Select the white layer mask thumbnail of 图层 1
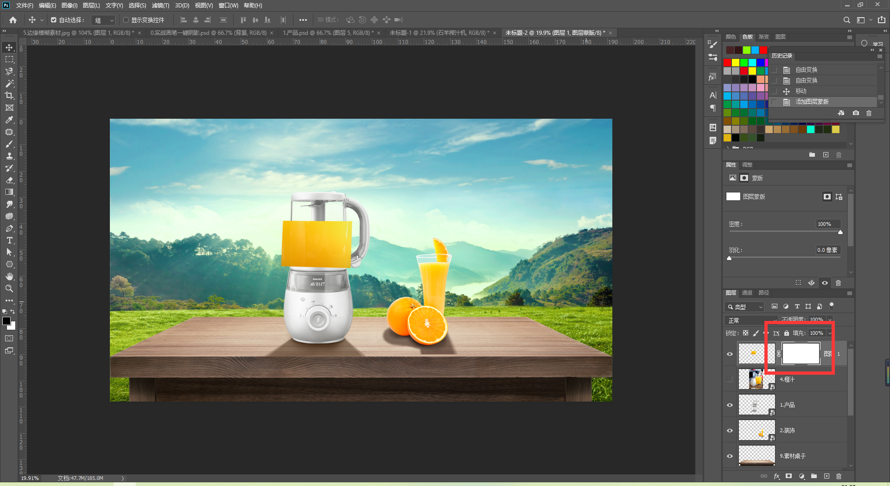Viewport: 890px width, 486px height. (x=801, y=354)
